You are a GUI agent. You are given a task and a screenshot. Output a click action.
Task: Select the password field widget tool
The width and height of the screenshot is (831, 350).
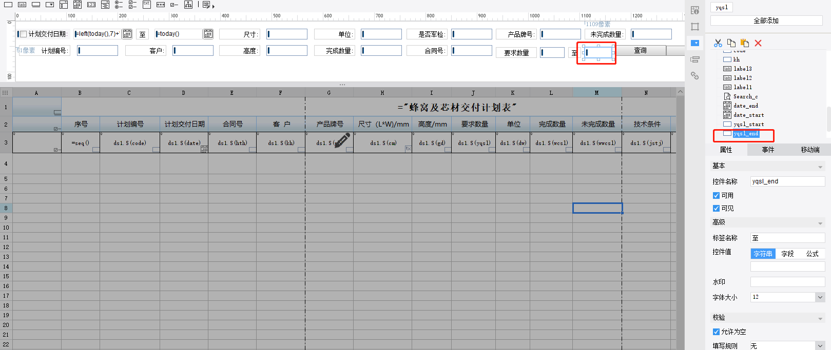[161, 5]
